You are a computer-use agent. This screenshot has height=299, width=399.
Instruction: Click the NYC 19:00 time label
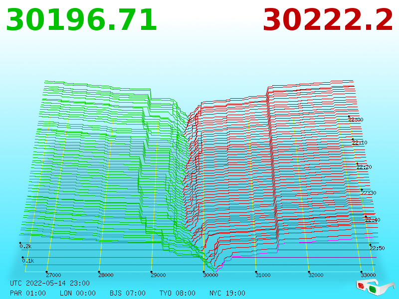227,293
